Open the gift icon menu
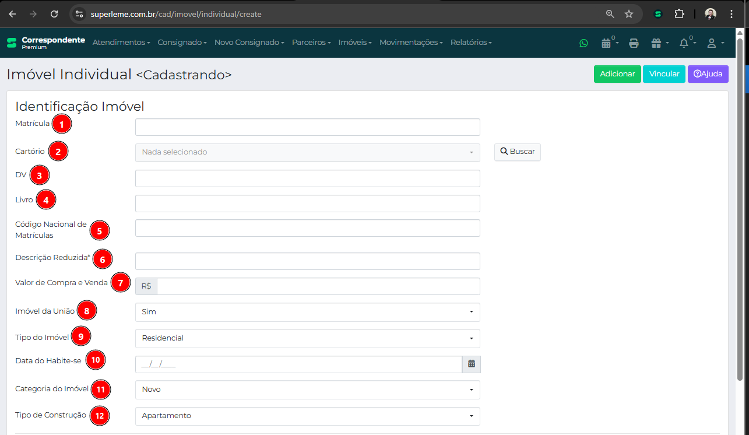Image resolution: width=749 pixels, height=435 pixels. click(657, 43)
